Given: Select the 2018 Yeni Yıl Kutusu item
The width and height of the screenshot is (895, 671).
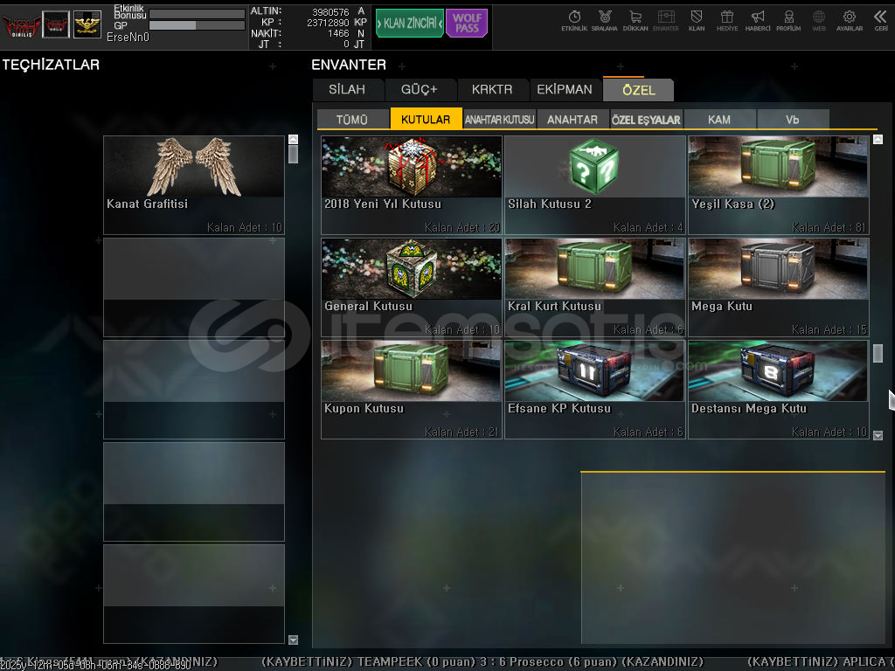Looking at the screenshot, I should click(x=412, y=184).
